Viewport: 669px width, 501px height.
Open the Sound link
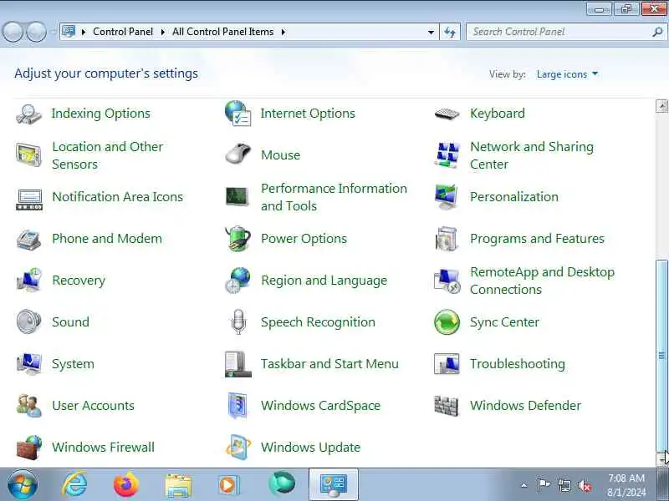click(x=70, y=322)
